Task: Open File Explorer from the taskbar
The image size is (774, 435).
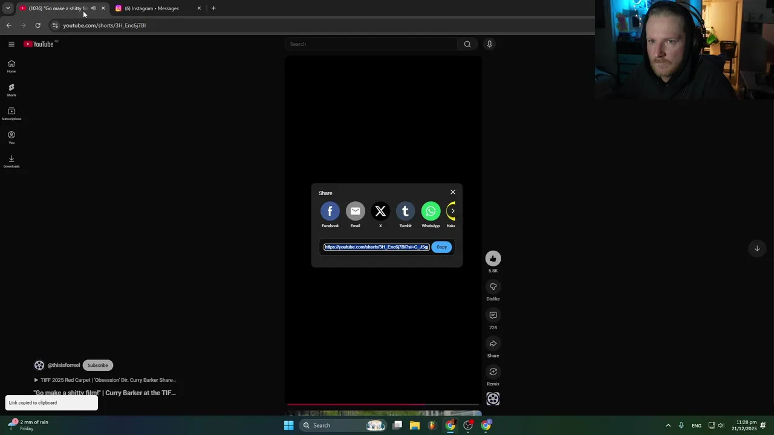Action: [415, 425]
